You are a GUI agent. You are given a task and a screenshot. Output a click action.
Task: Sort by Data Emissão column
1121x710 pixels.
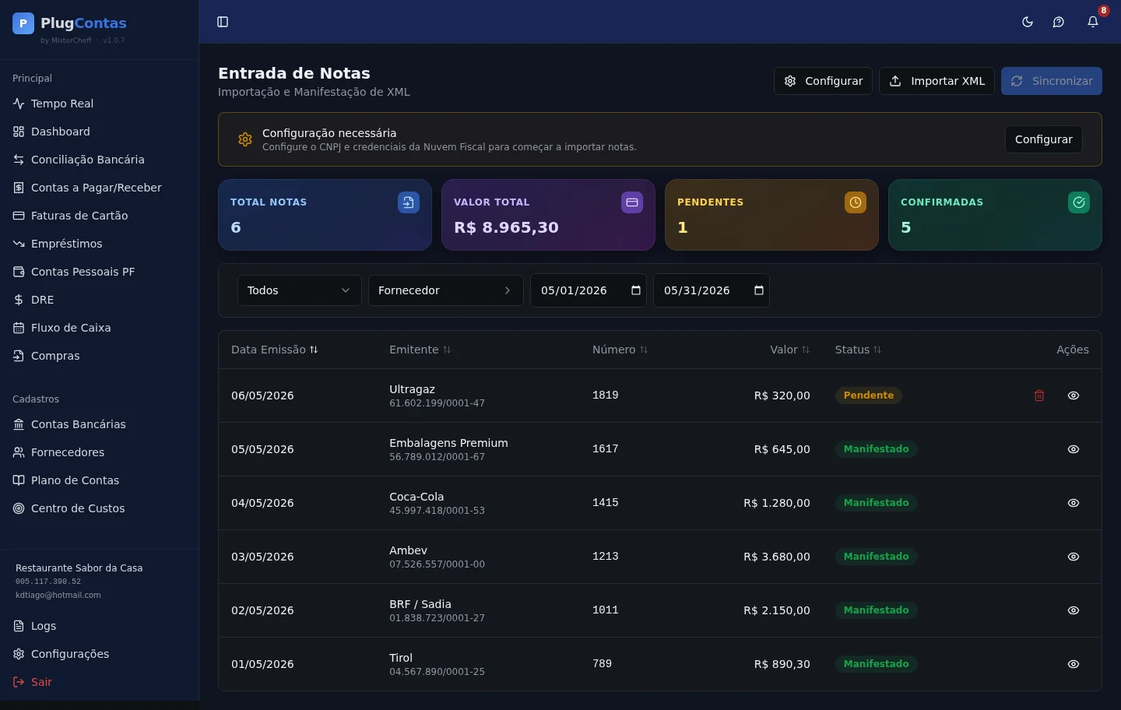(275, 350)
